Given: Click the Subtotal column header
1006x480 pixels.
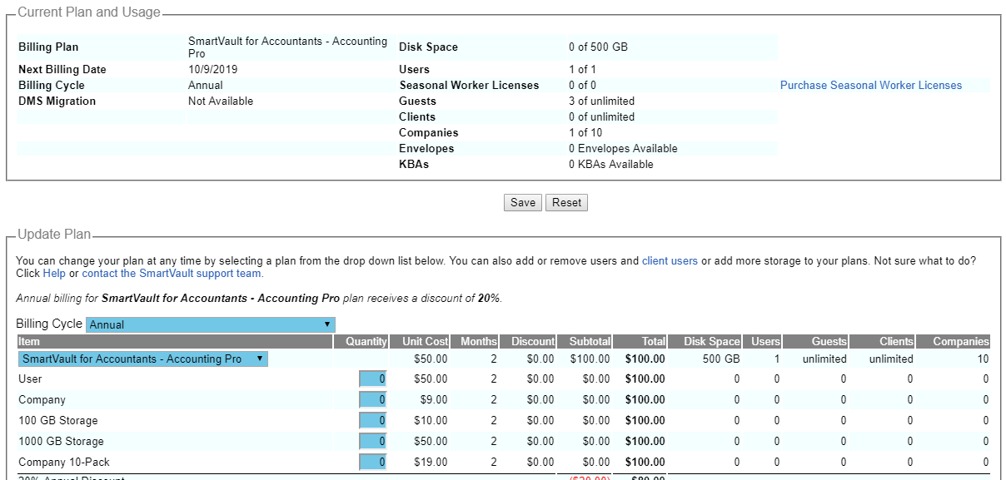Looking at the screenshot, I should pyautogui.click(x=585, y=341).
